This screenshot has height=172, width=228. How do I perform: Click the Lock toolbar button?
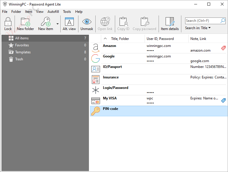(8, 24)
